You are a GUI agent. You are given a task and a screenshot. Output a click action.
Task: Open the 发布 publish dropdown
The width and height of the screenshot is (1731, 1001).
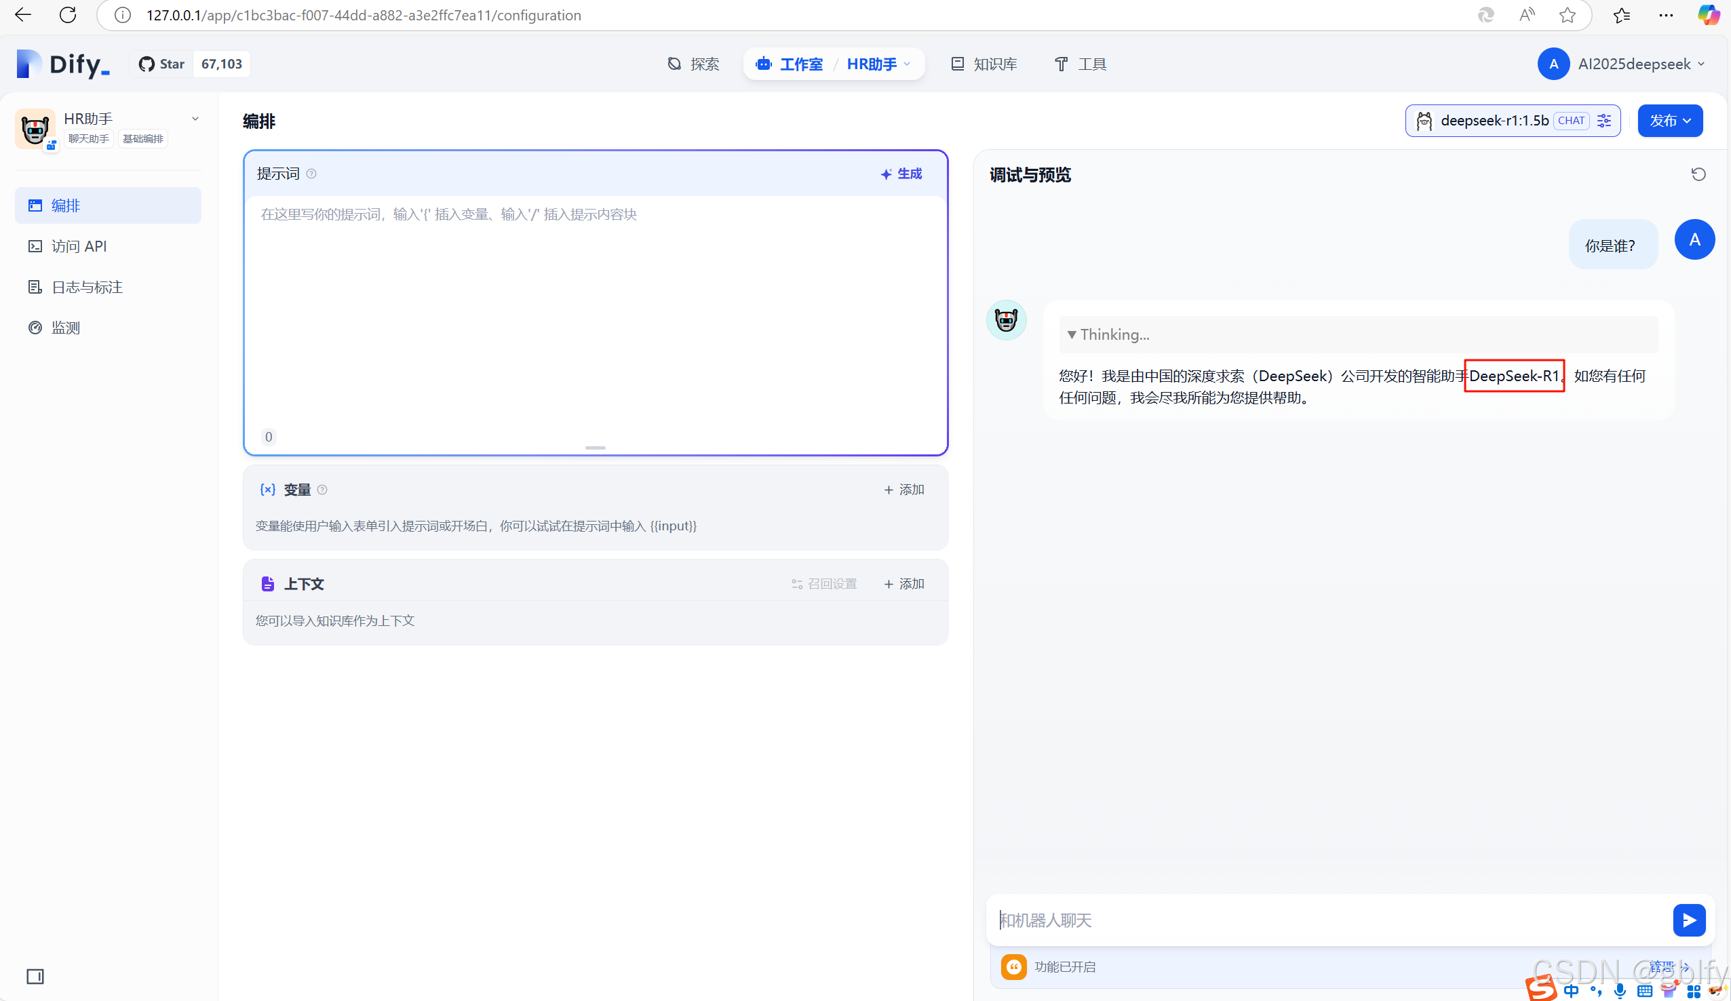coord(1670,121)
